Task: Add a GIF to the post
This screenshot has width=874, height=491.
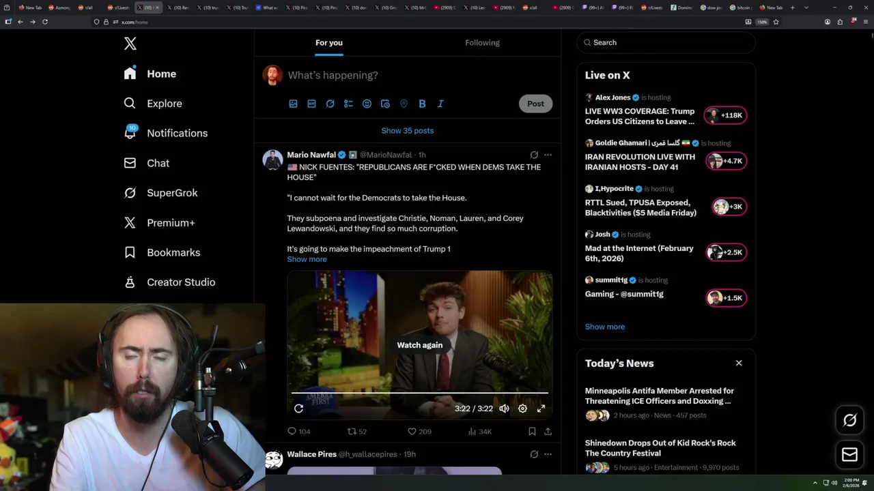Action: [x=311, y=104]
